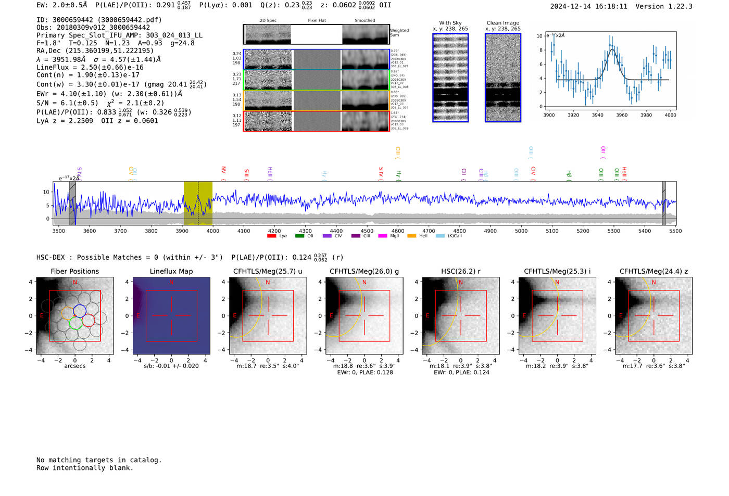Select the CFHTLS/Meg(26.0) g image

tap(364, 316)
